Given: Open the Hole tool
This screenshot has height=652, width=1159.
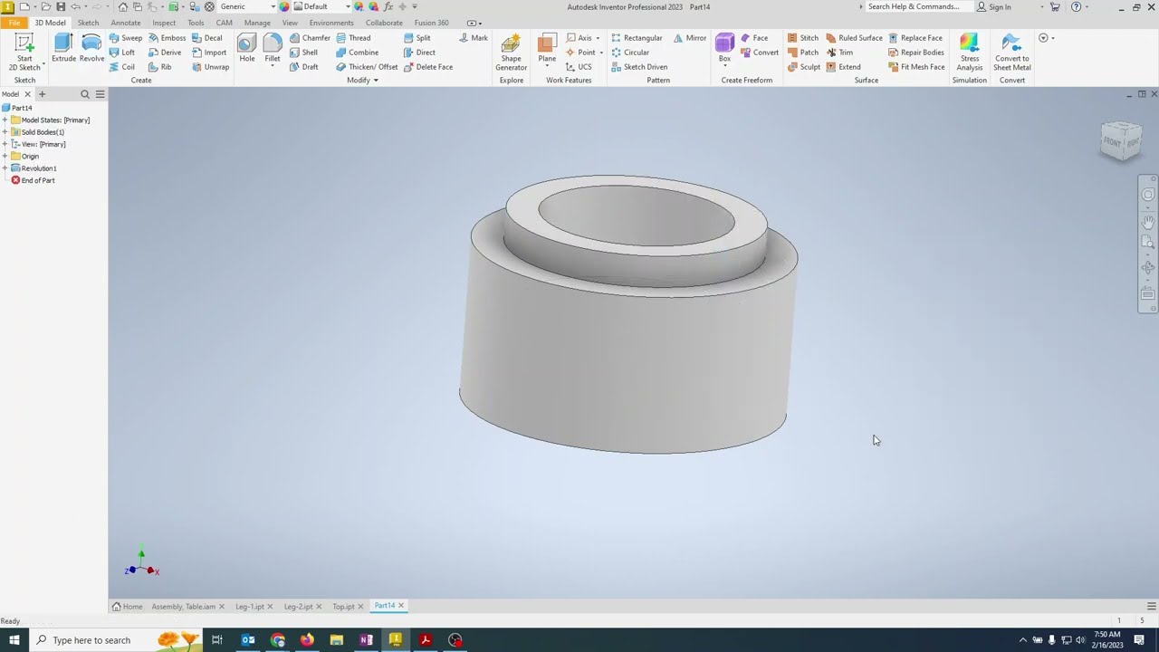Looking at the screenshot, I should 246,49.
